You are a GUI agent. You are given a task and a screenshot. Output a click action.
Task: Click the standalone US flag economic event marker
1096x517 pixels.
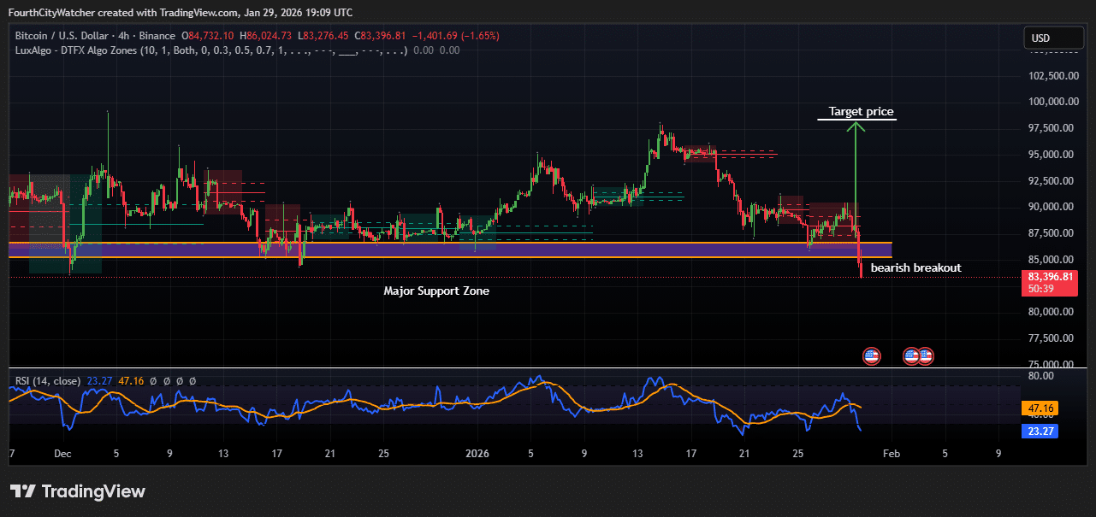(871, 355)
